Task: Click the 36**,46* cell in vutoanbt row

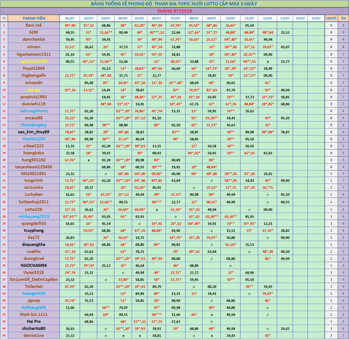Action: 176,83
